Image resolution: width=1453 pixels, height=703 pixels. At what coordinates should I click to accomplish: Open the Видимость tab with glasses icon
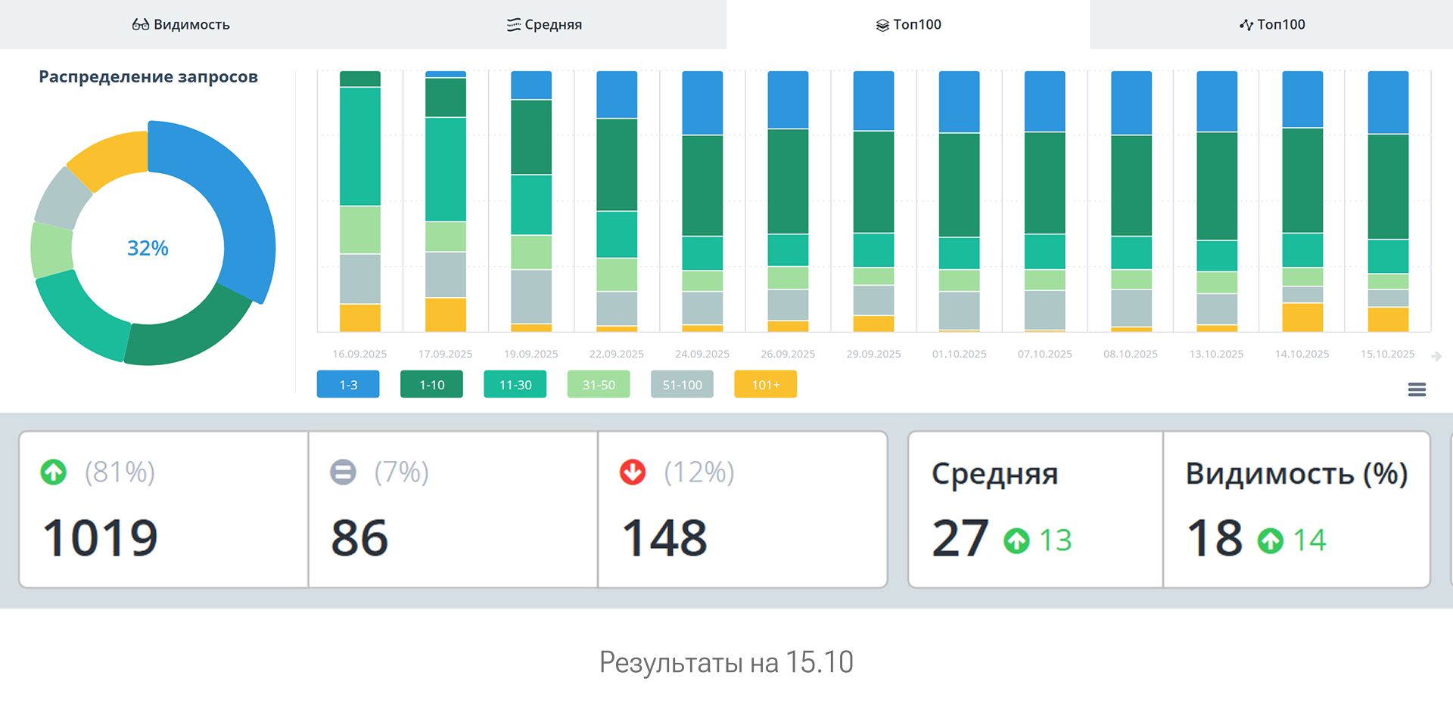[181, 24]
